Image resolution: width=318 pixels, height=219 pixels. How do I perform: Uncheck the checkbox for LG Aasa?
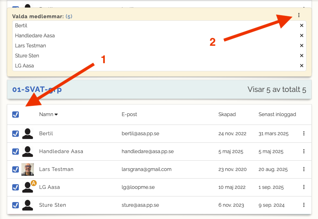pyautogui.click(x=16, y=187)
